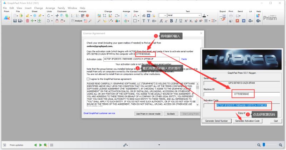
Task: Click the Analyze button in Analysis group
Action: tap(77, 21)
